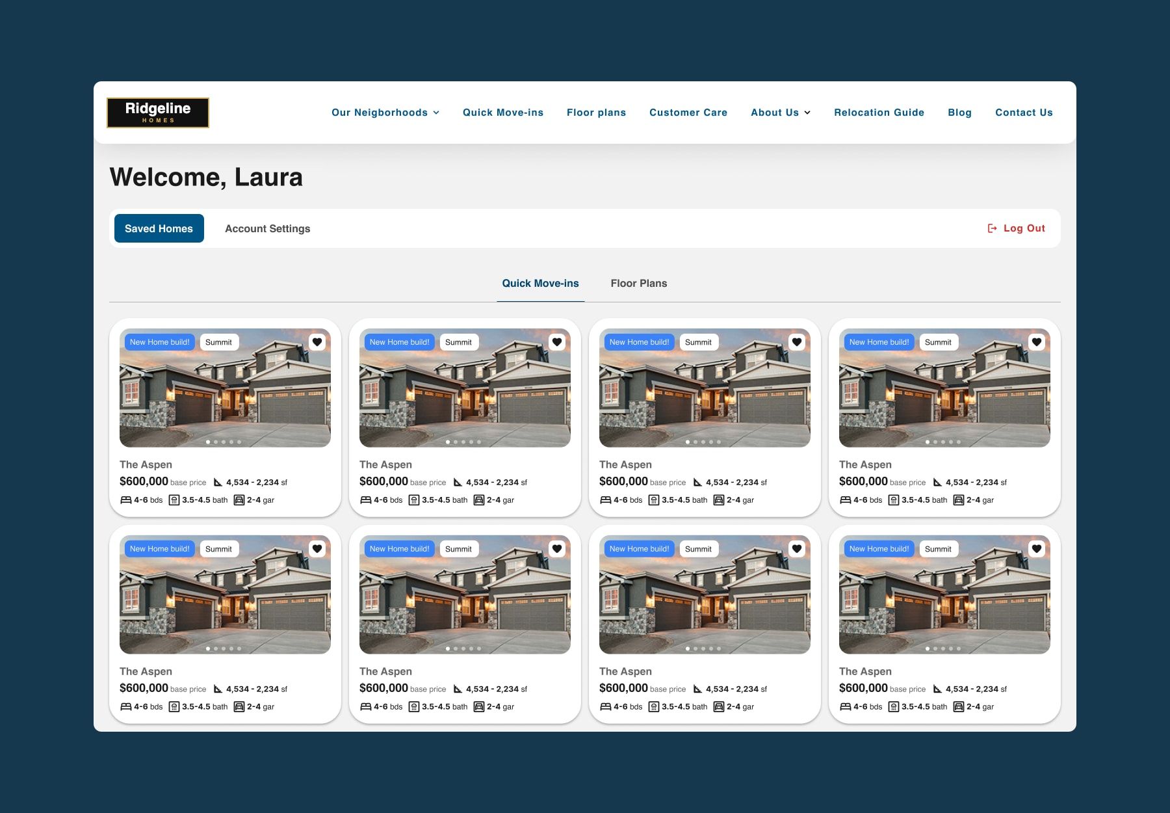The width and height of the screenshot is (1170, 813).
Task: Open the Relocation Guide link
Action: tap(879, 113)
